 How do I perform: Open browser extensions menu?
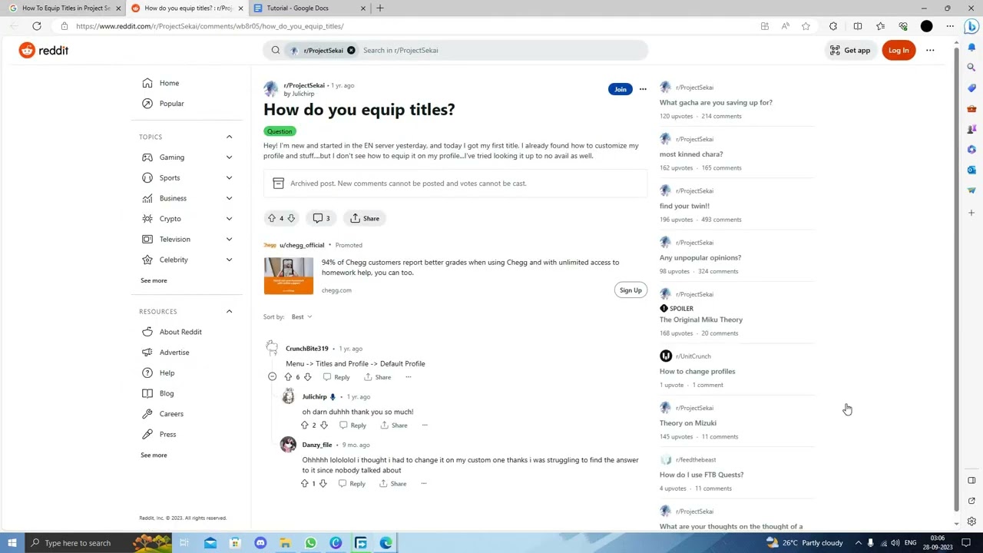tap(832, 26)
